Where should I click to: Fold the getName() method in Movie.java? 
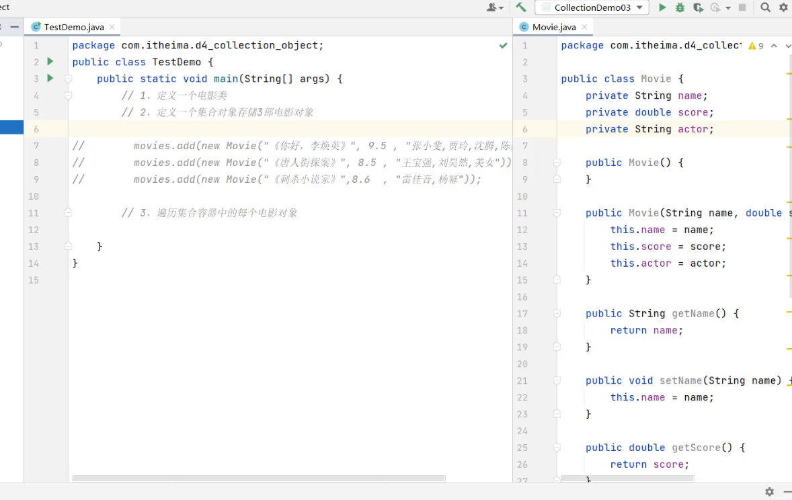tap(557, 314)
